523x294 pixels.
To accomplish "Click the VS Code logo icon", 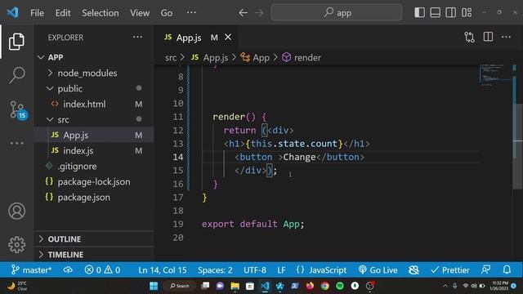I will 13,13.
